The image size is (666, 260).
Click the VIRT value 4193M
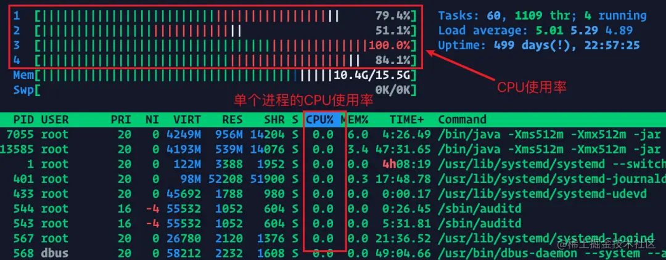tap(184, 150)
